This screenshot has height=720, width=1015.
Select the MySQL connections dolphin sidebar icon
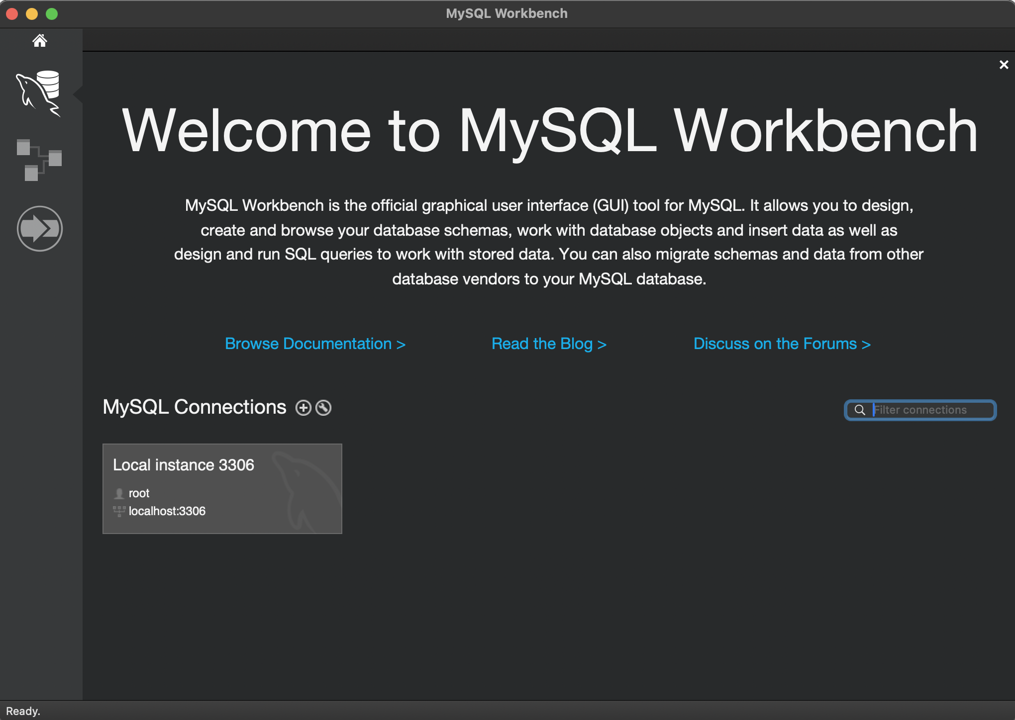(39, 93)
